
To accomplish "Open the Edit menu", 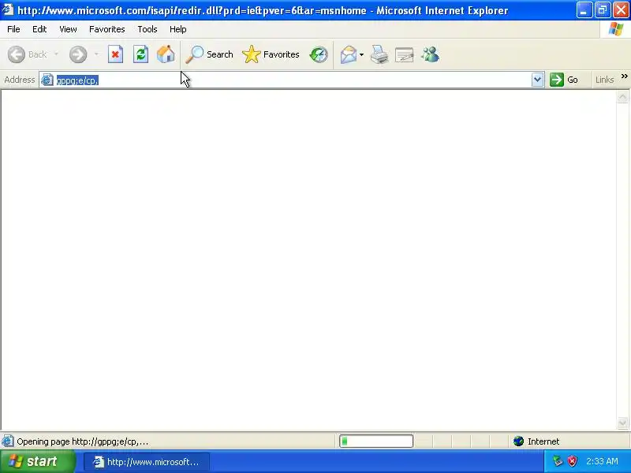I will pyautogui.click(x=39, y=29).
